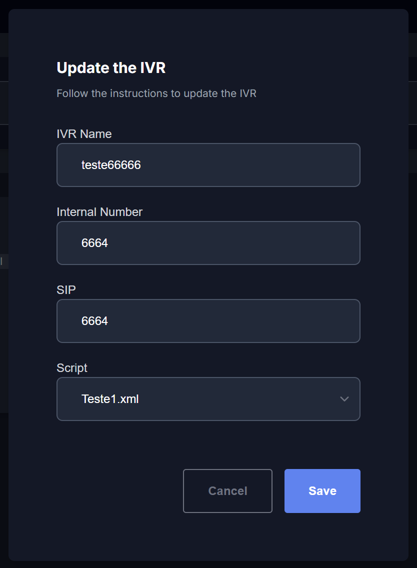Click the "Follow the instructions" subtitle text
417x568 pixels.
click(x=156, y=93)
